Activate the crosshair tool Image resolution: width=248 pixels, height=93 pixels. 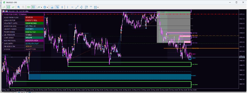(x=62, y=7)
